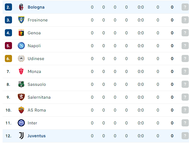Click the form question mark for Bologna
This screenshot has width=189, height=143.
pyautogui.click(x=185, y=7)
